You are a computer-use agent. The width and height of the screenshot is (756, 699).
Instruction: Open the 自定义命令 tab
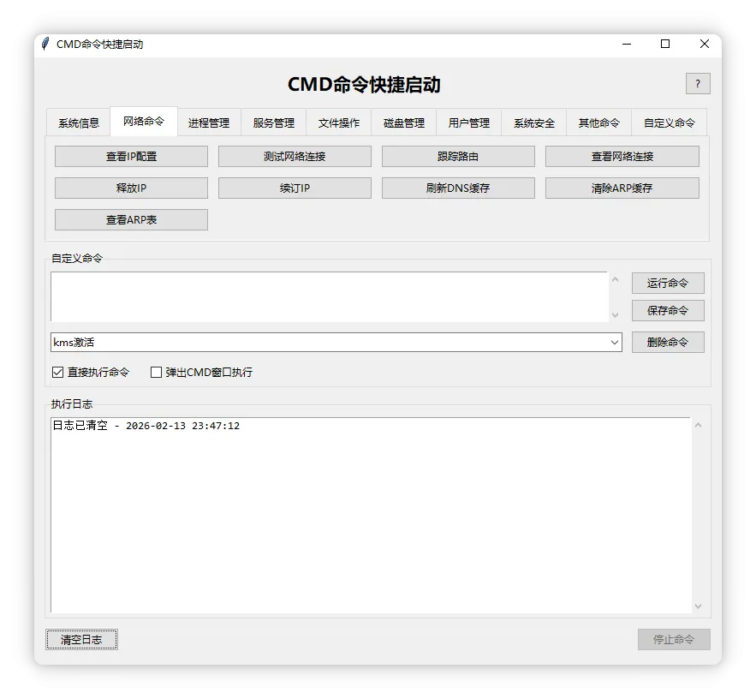[x=670, y=122]
